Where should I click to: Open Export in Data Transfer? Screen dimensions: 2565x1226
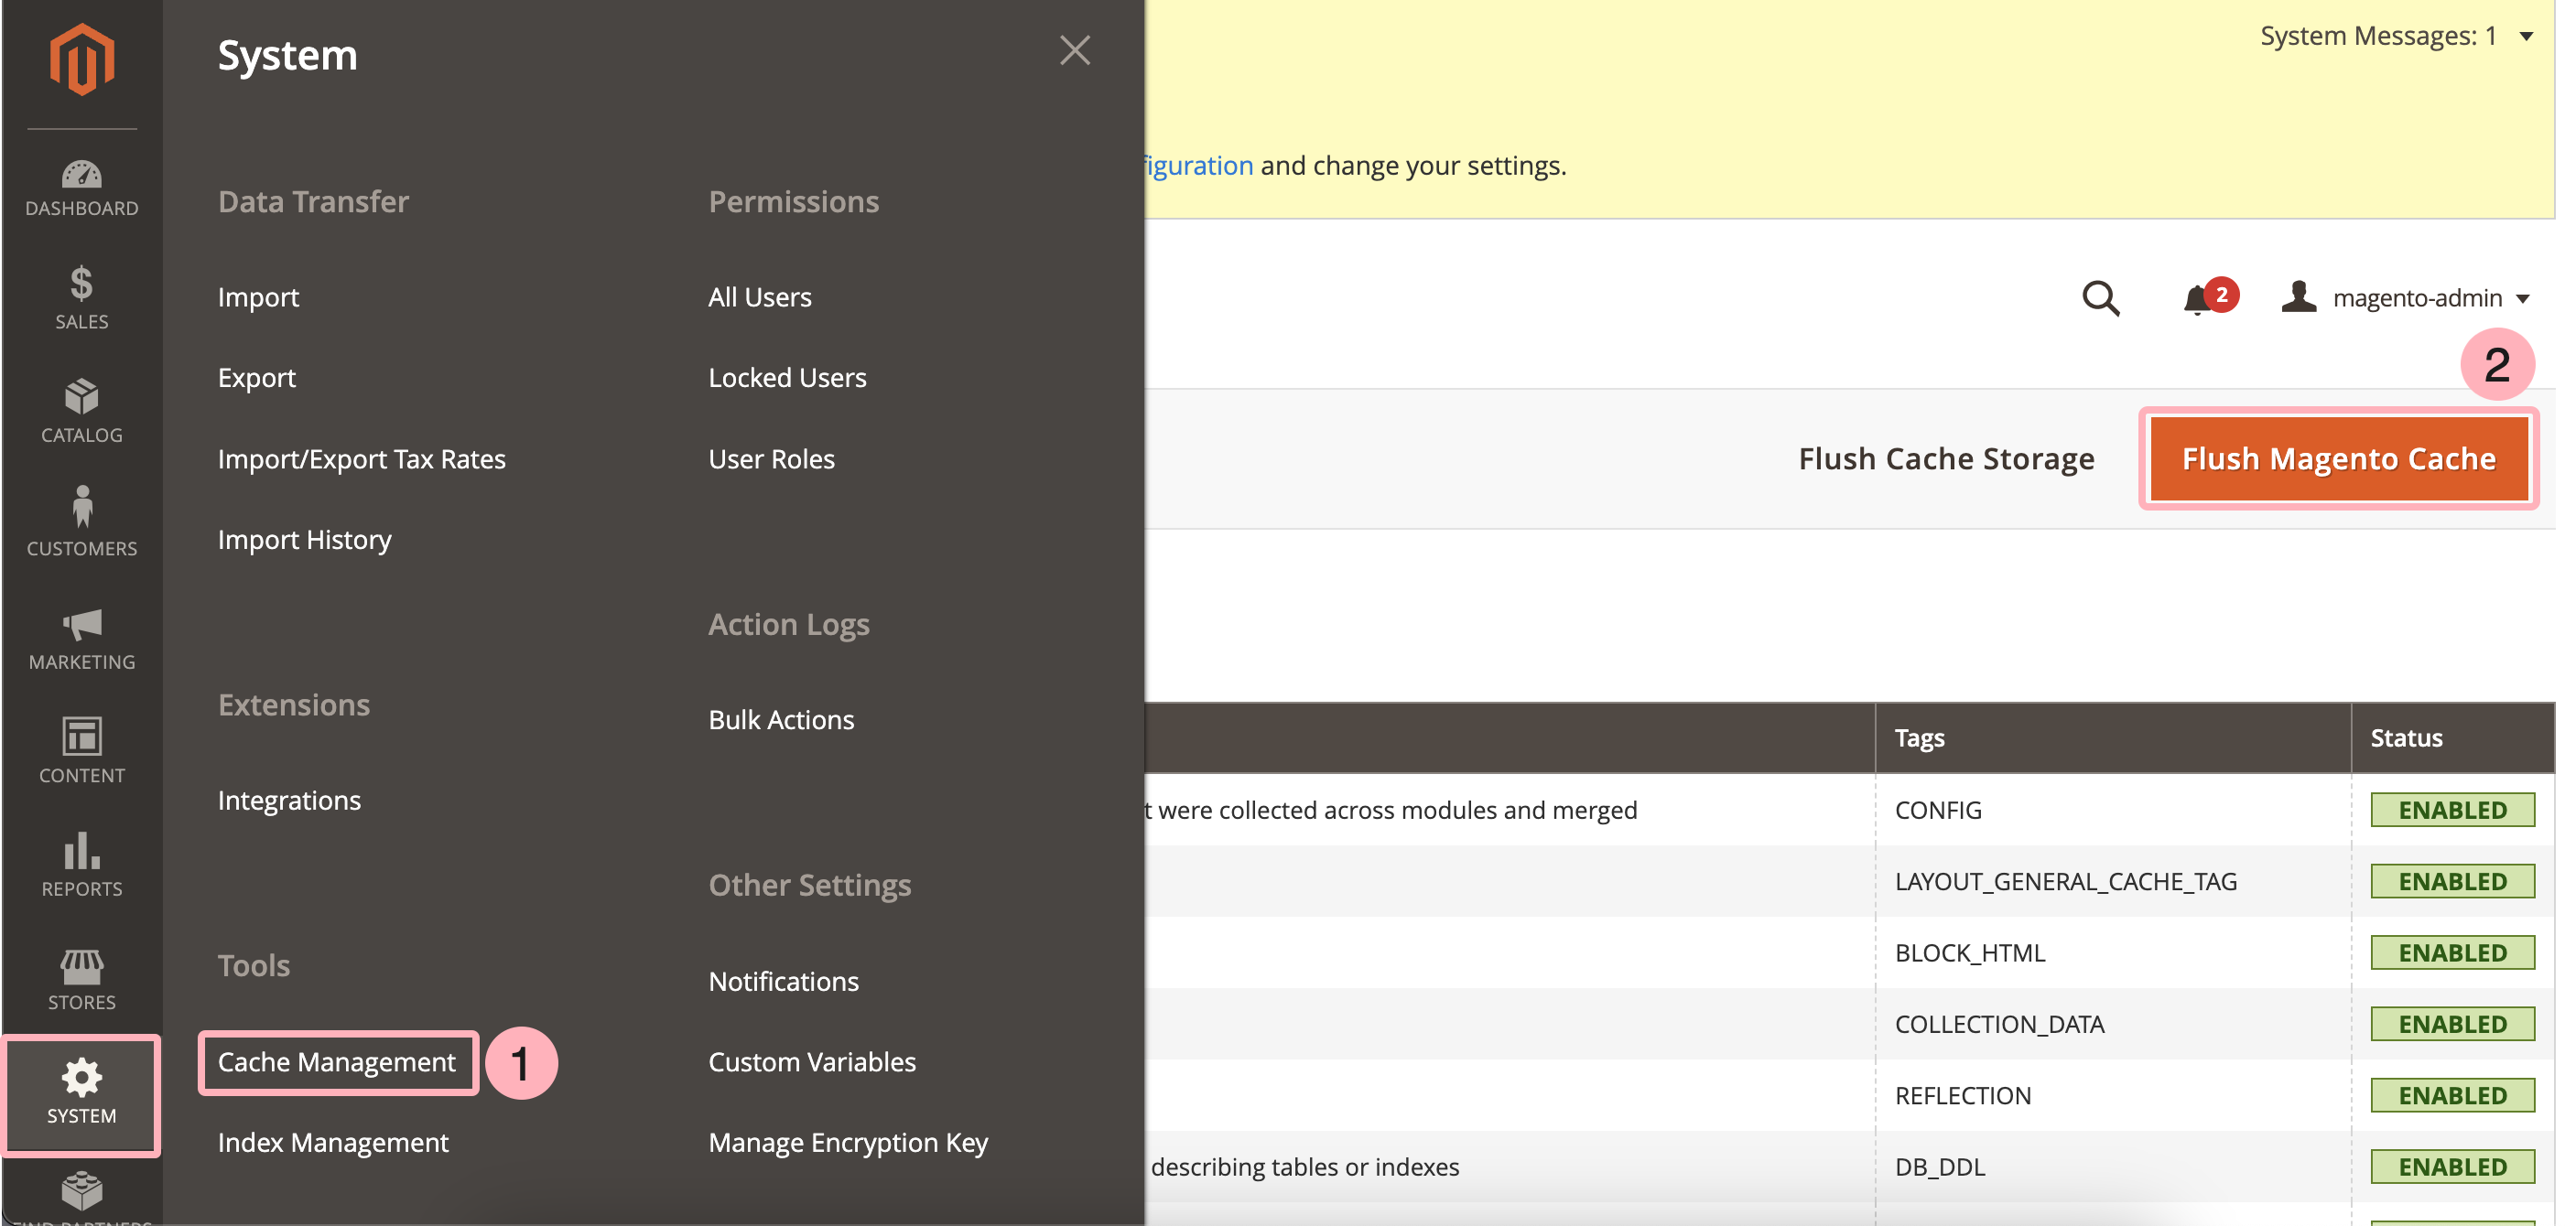(256, 377)
